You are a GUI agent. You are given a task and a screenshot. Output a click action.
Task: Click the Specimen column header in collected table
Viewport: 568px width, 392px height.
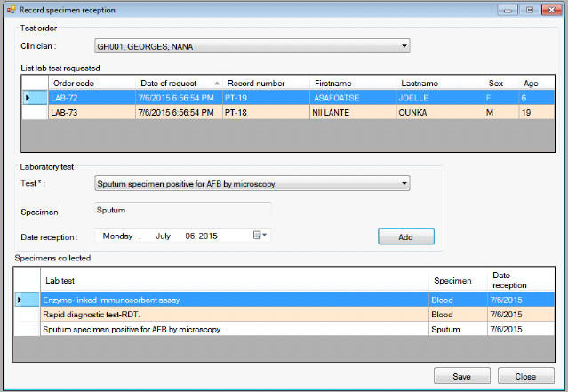458,280
